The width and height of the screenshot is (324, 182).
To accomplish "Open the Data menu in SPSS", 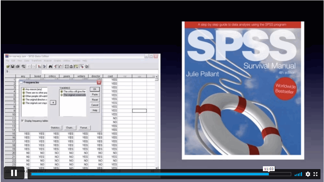I will tap(27, 61).
